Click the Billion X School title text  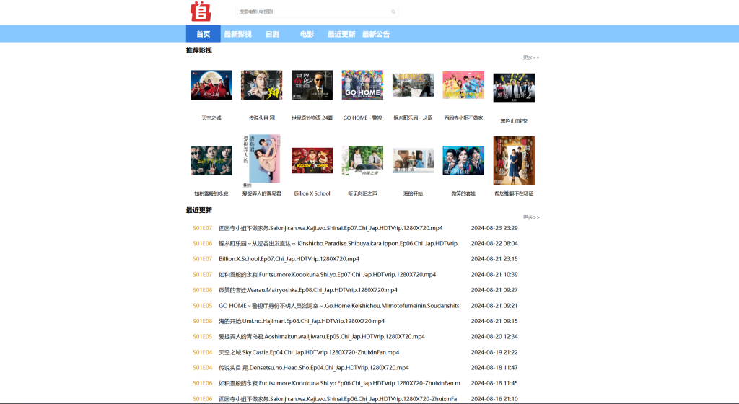click(x=312, y=193)
